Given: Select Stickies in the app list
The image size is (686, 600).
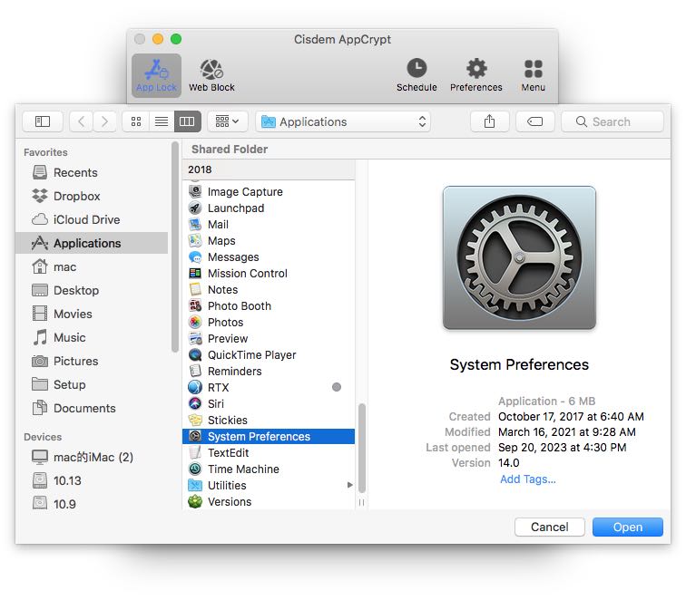Looking at the screenshot, I should [x=269, y=420].
